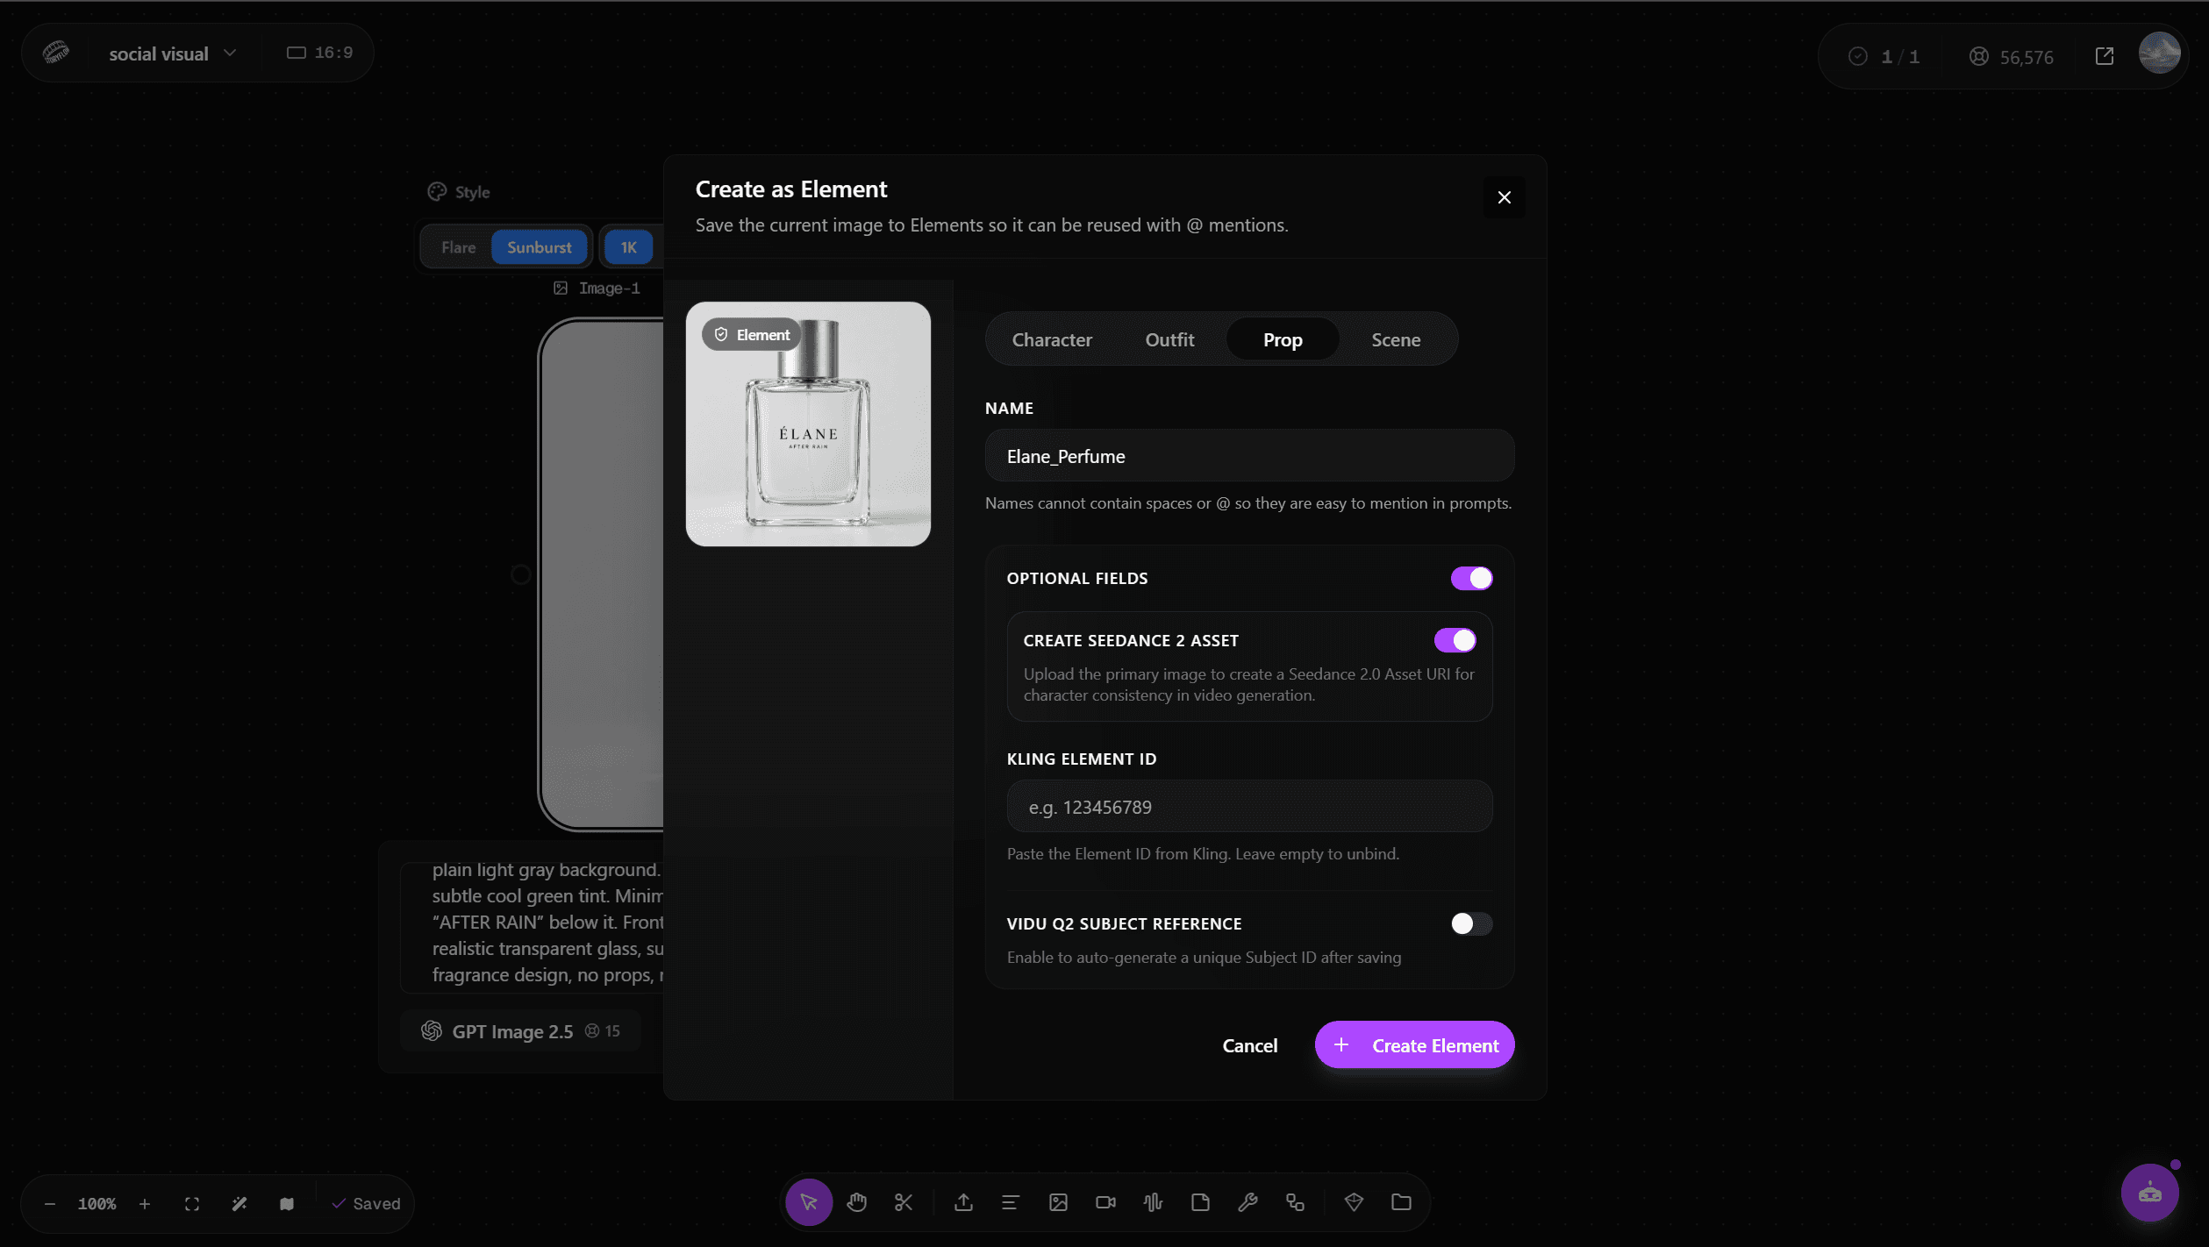Select the scissors cut tool
This screenshot has height=1247, width=2209.
(904, 1202)
